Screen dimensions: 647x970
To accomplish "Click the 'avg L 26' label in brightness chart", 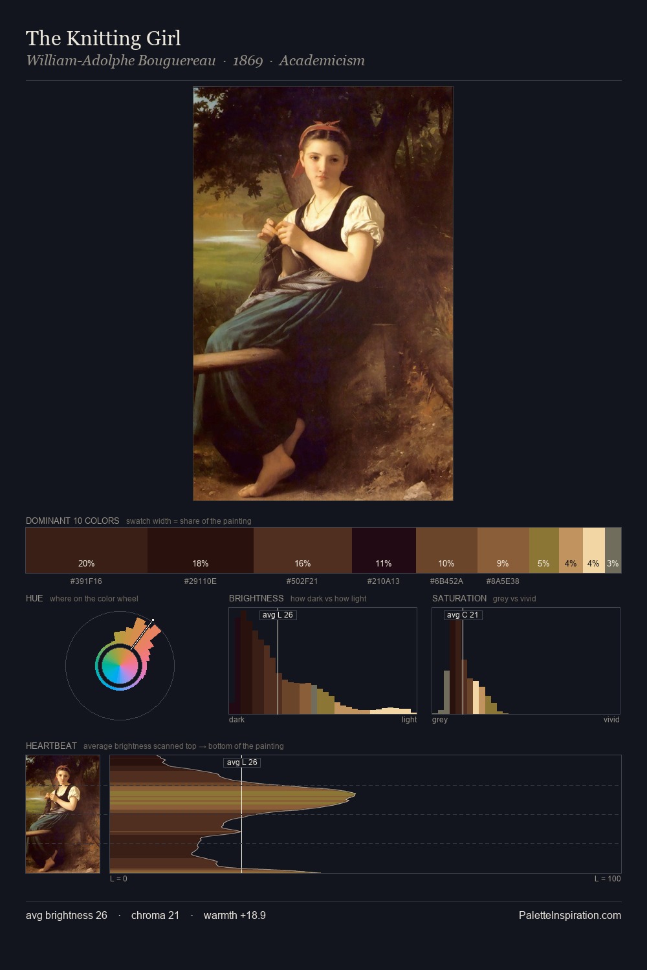I will click(x=278, y=615).
